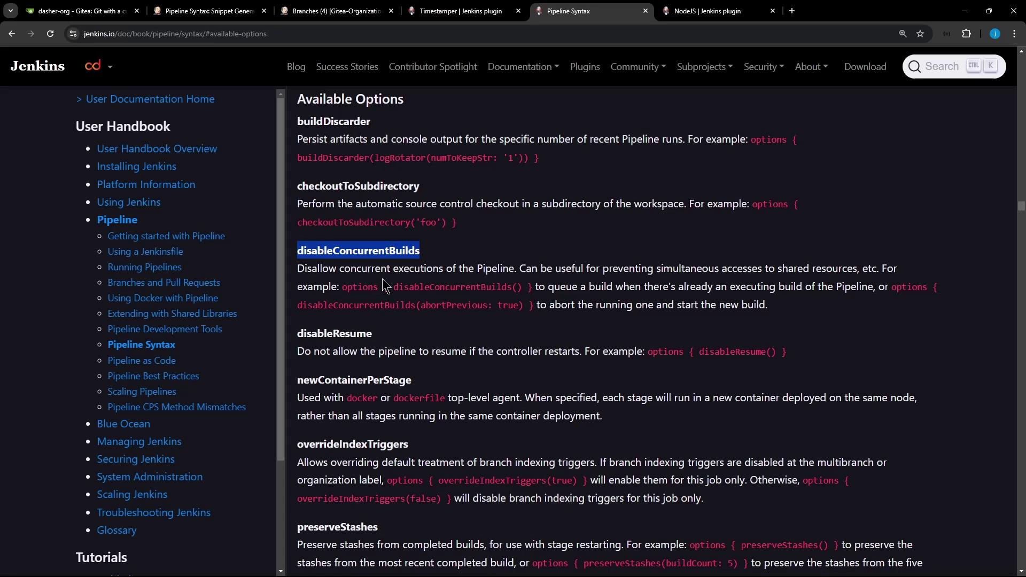Open the tab search dropdown arrow
This screenshot has width=1026, height=577.
pos(10,11)
